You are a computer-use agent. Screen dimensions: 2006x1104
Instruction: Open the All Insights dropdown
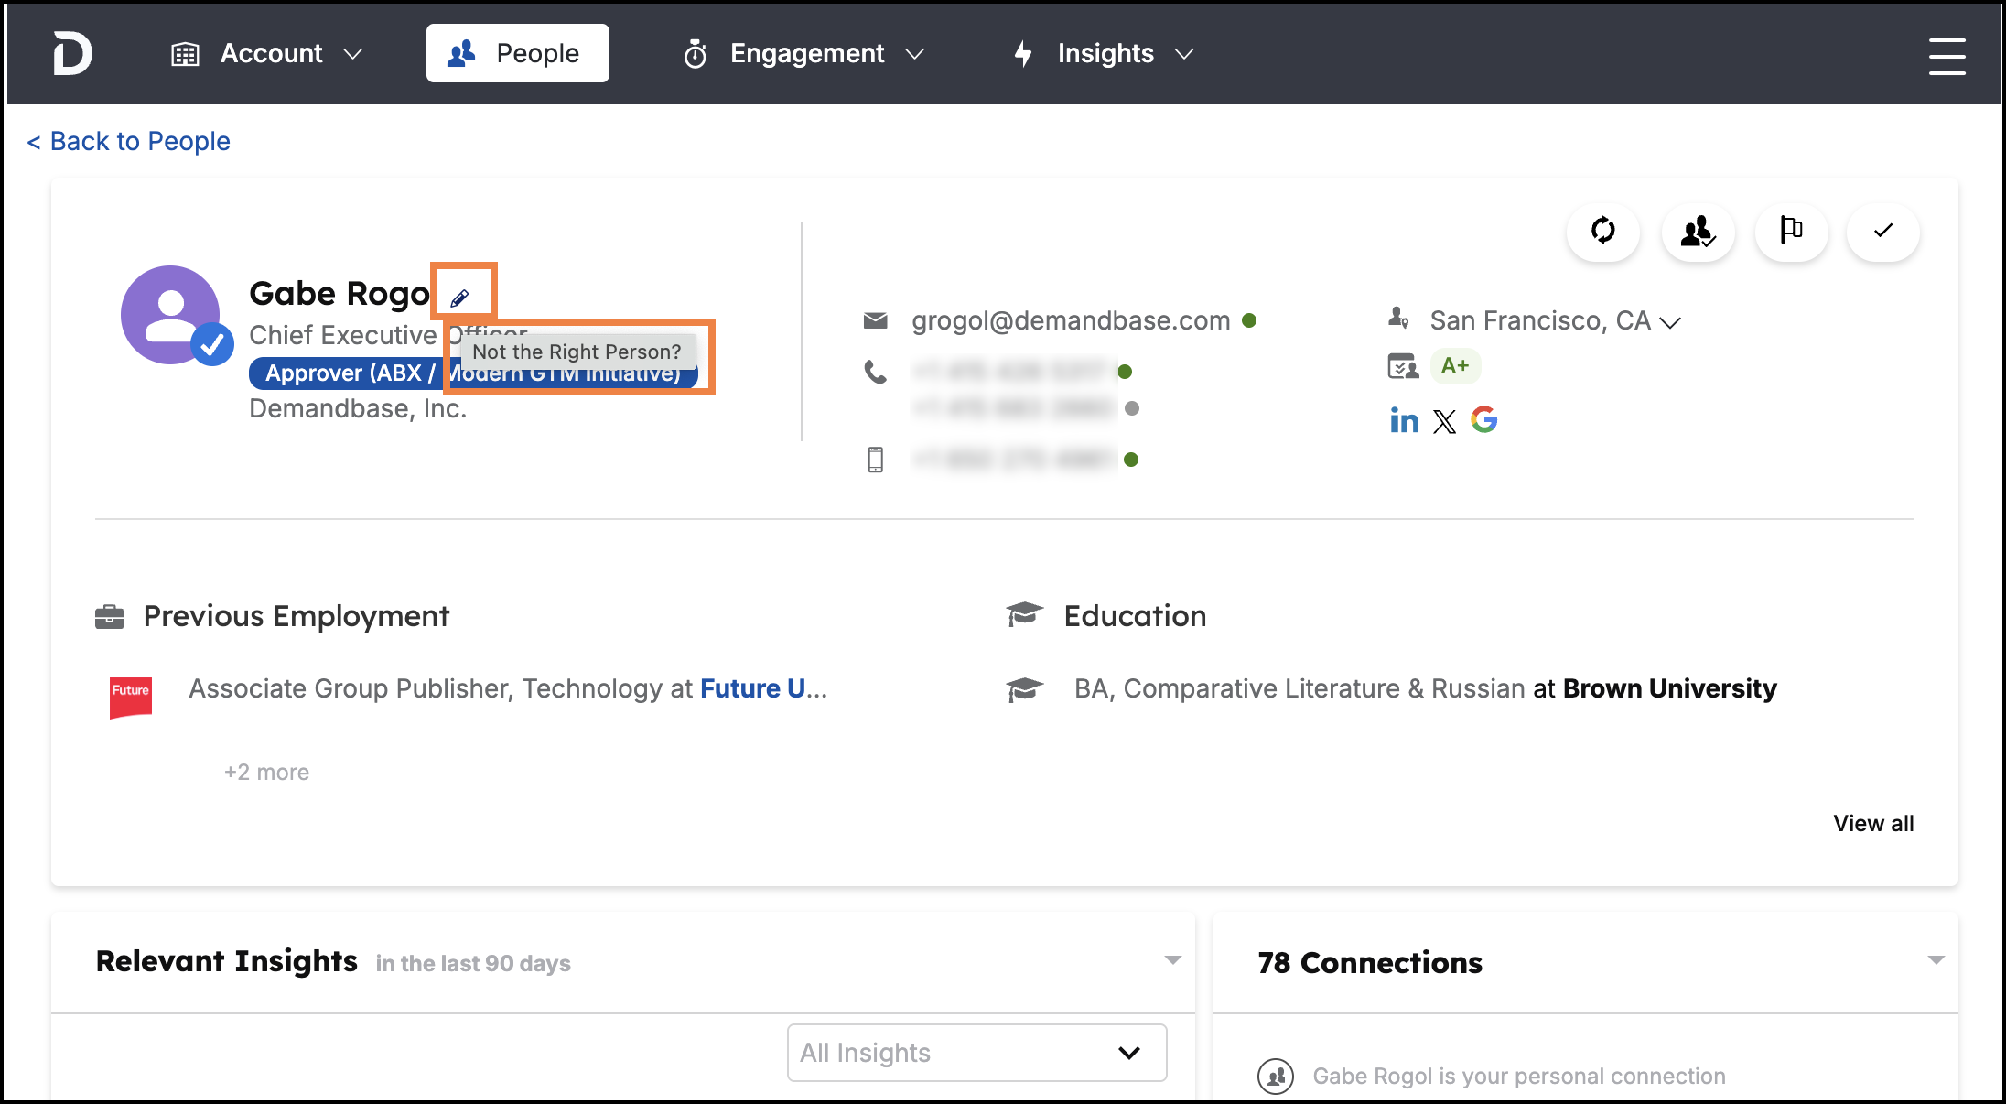[976, 1053]
